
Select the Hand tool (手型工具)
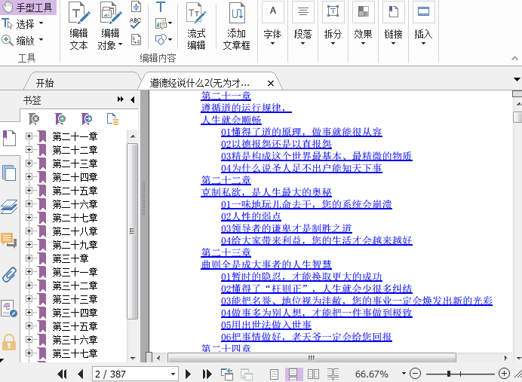coord(28,8)
